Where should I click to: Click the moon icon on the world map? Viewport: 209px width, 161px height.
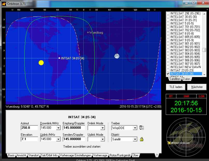117,56
